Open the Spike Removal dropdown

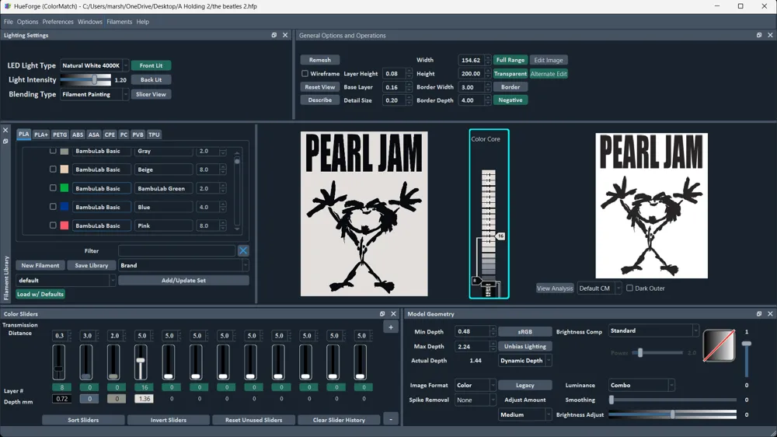[x=475, y=400]
